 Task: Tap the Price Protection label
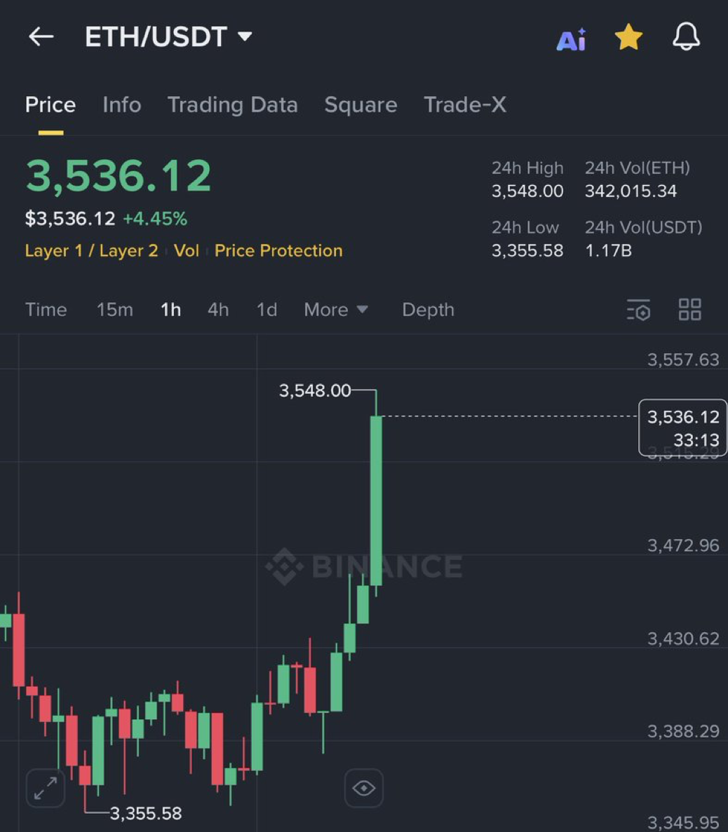coord(278,251)
